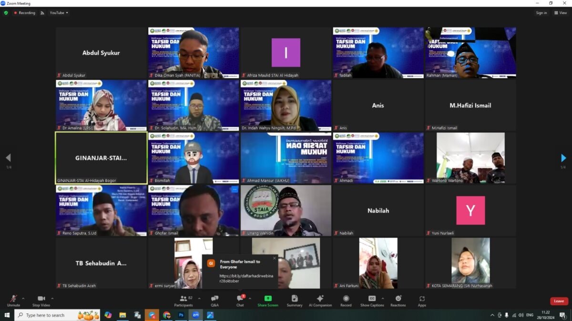Stop Video using the camera button
The width and height of the screenshot is (572, 321).
pyautogui.click(x=41, y=300)
